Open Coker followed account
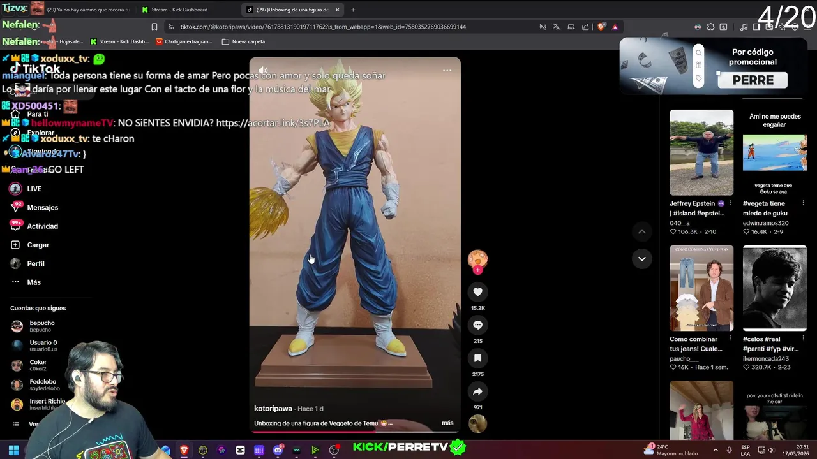 pyautogui.click(x=30, y=365)
